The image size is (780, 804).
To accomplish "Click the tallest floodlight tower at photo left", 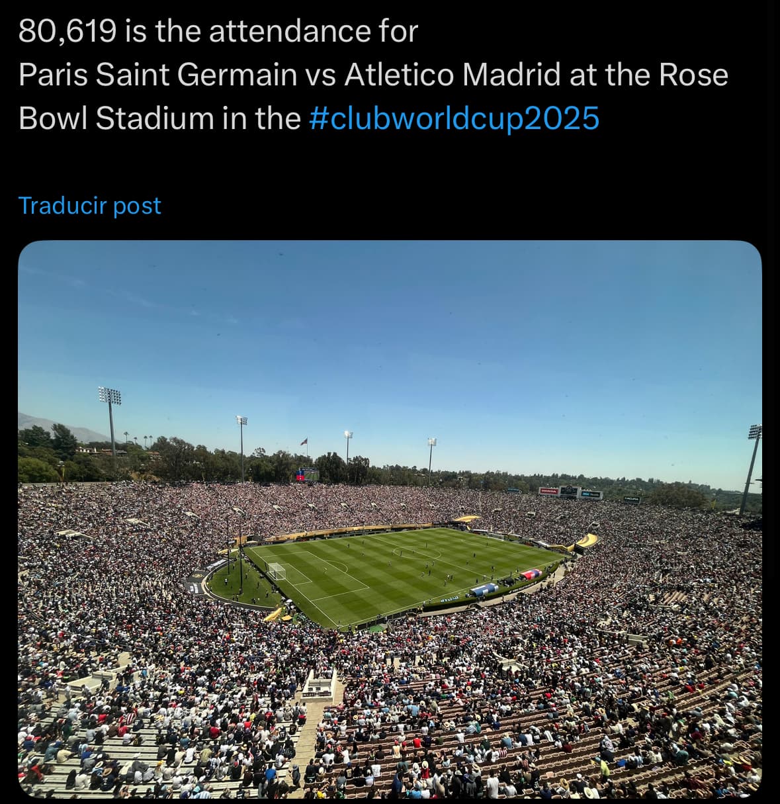I will click(110, 427).
